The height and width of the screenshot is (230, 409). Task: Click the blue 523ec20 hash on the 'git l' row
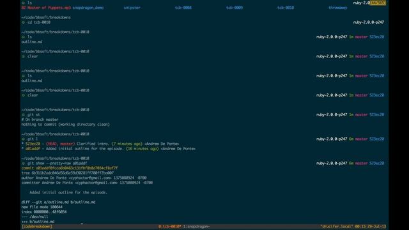click(376, 139)
